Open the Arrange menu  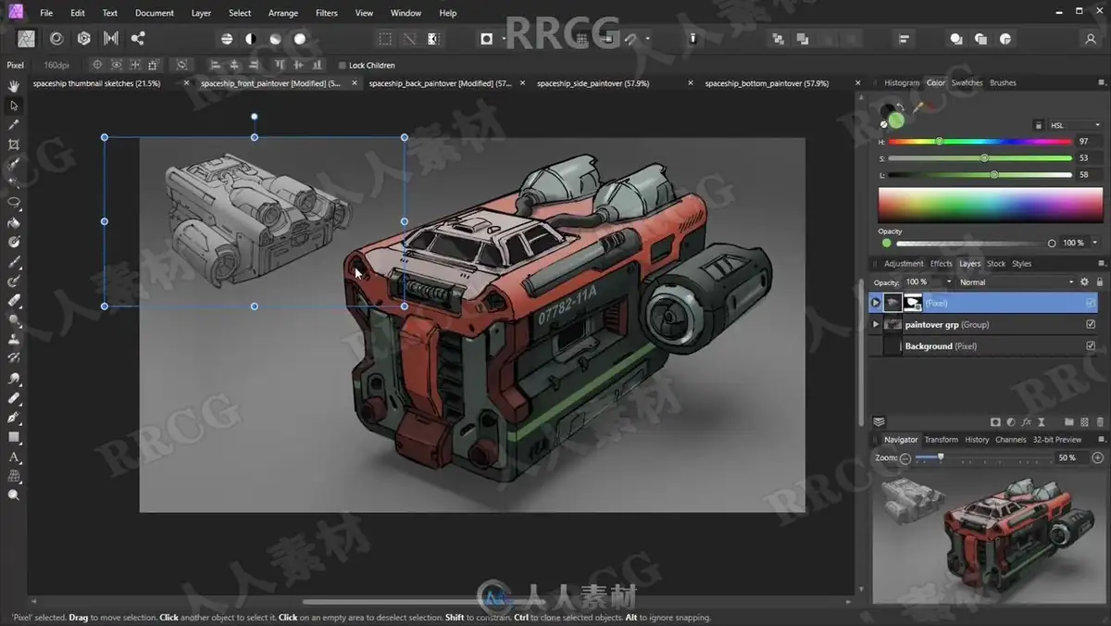pos(282,13)
